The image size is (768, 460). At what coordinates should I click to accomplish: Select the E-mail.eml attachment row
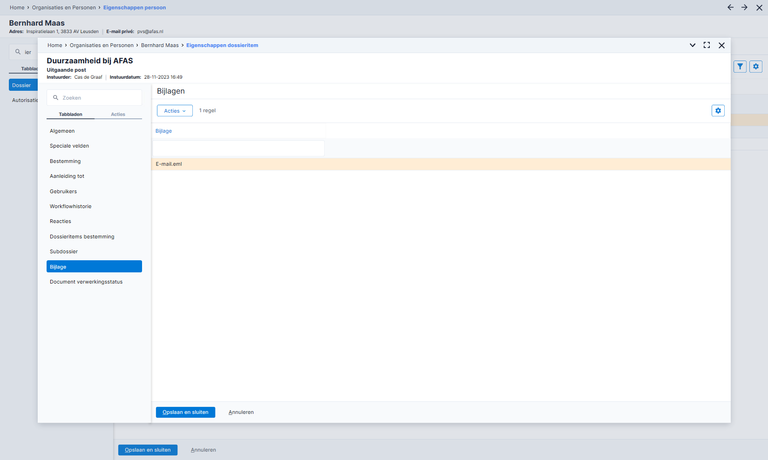point(441,164)
